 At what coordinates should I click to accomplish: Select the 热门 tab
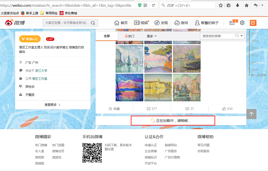point(129,36)
